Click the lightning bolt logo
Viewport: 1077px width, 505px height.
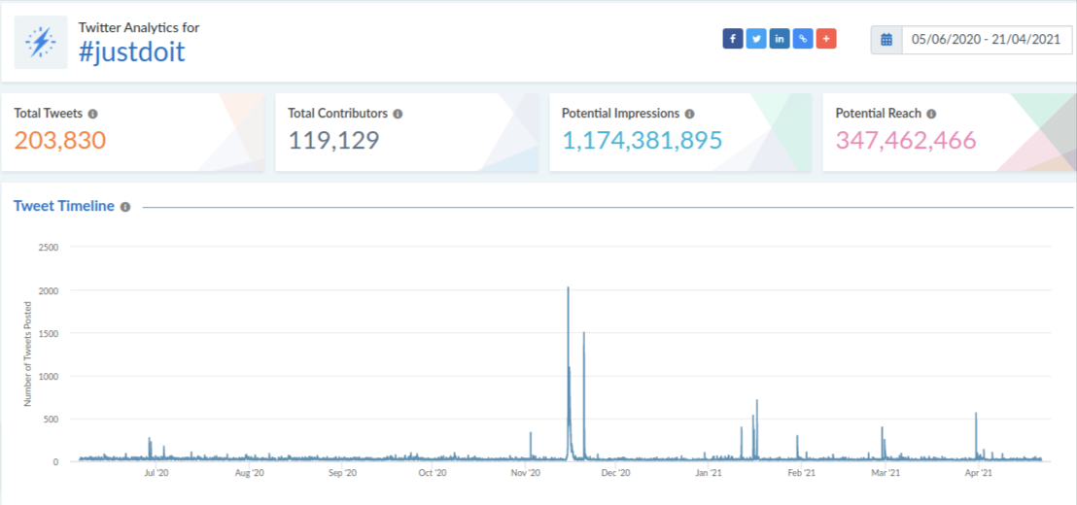click(x=41, y=43)
